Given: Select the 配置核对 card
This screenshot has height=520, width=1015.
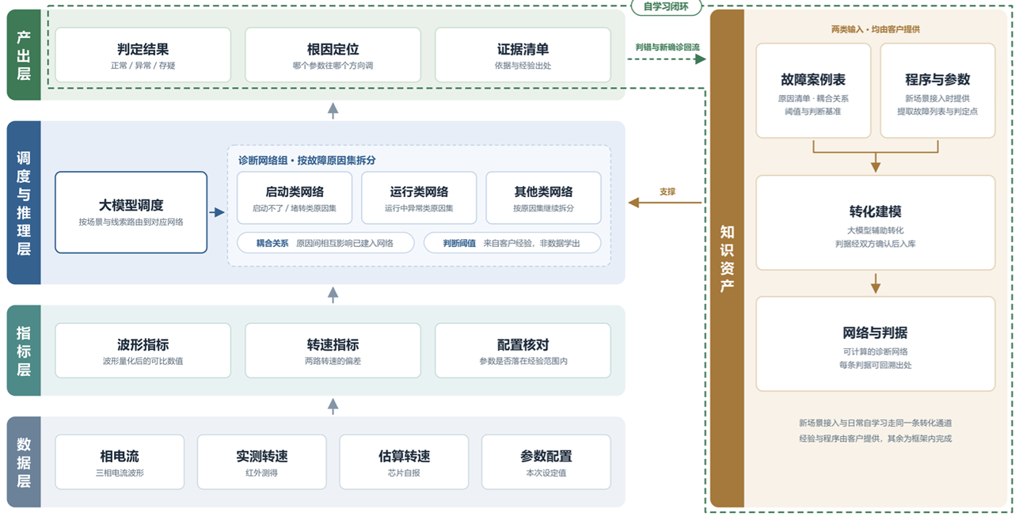Looking at the screenshot, I should click(523, 351).
